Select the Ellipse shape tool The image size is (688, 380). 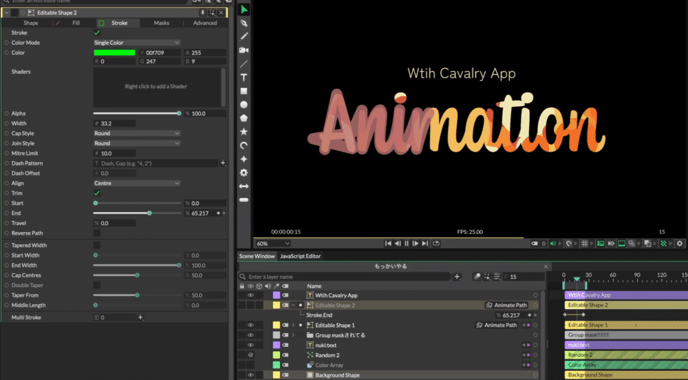244,105
